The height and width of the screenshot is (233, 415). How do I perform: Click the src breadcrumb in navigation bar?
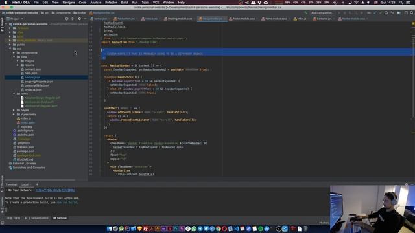[x=45, y=13]
